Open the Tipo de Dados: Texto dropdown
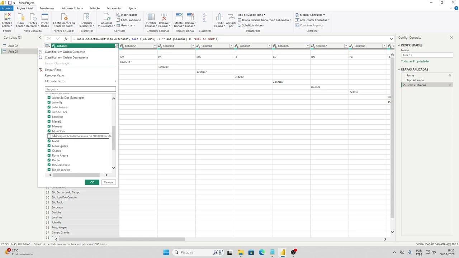The image size is (459, 258). [251, 15]
